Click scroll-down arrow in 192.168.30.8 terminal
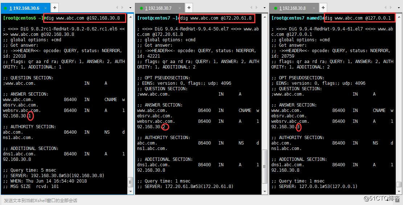 click(399, 191)
